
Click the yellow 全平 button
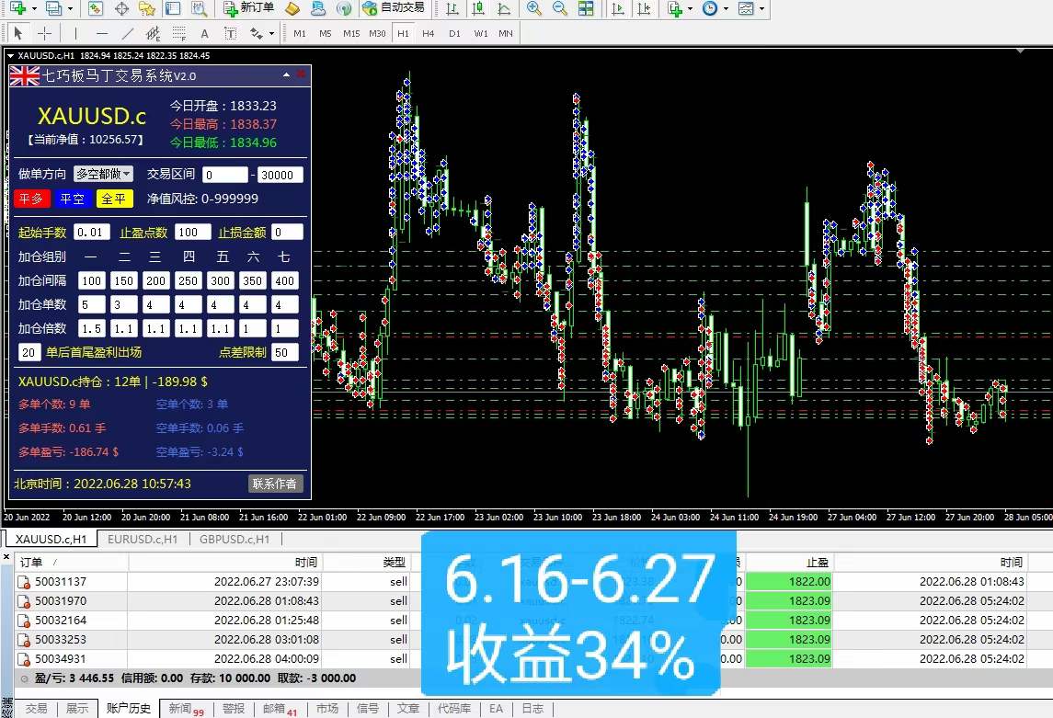coord(113,199)
